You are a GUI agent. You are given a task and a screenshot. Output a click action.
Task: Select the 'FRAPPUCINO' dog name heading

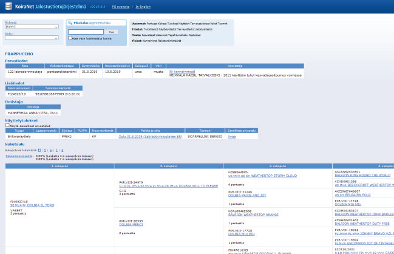[x=19, y=54]
